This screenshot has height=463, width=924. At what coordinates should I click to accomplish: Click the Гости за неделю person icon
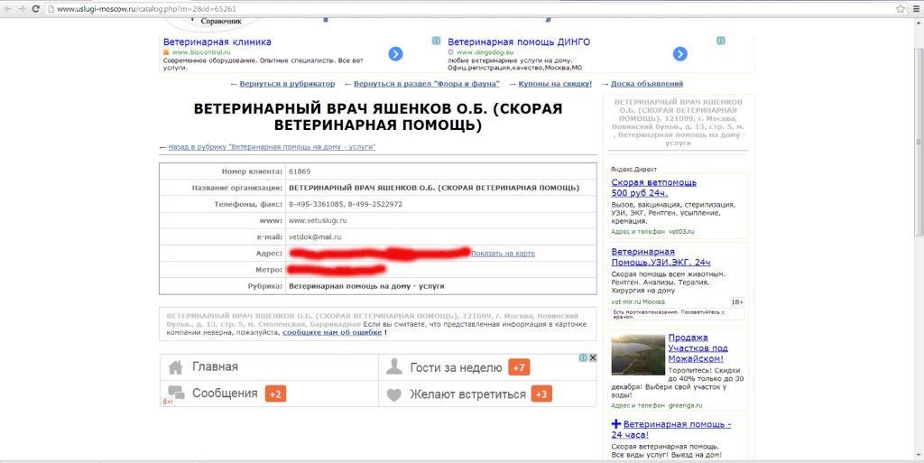[393, 367]
